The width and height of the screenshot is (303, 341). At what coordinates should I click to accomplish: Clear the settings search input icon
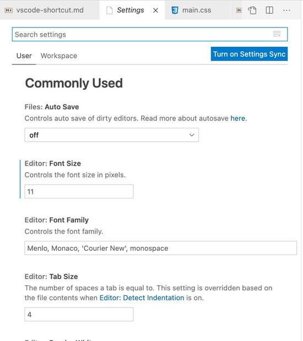click(x=277, y=34)
